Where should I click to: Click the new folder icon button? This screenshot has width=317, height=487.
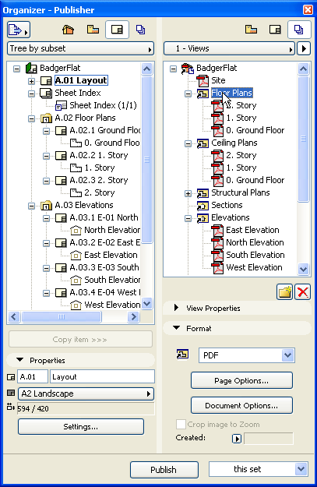point(285,292)
